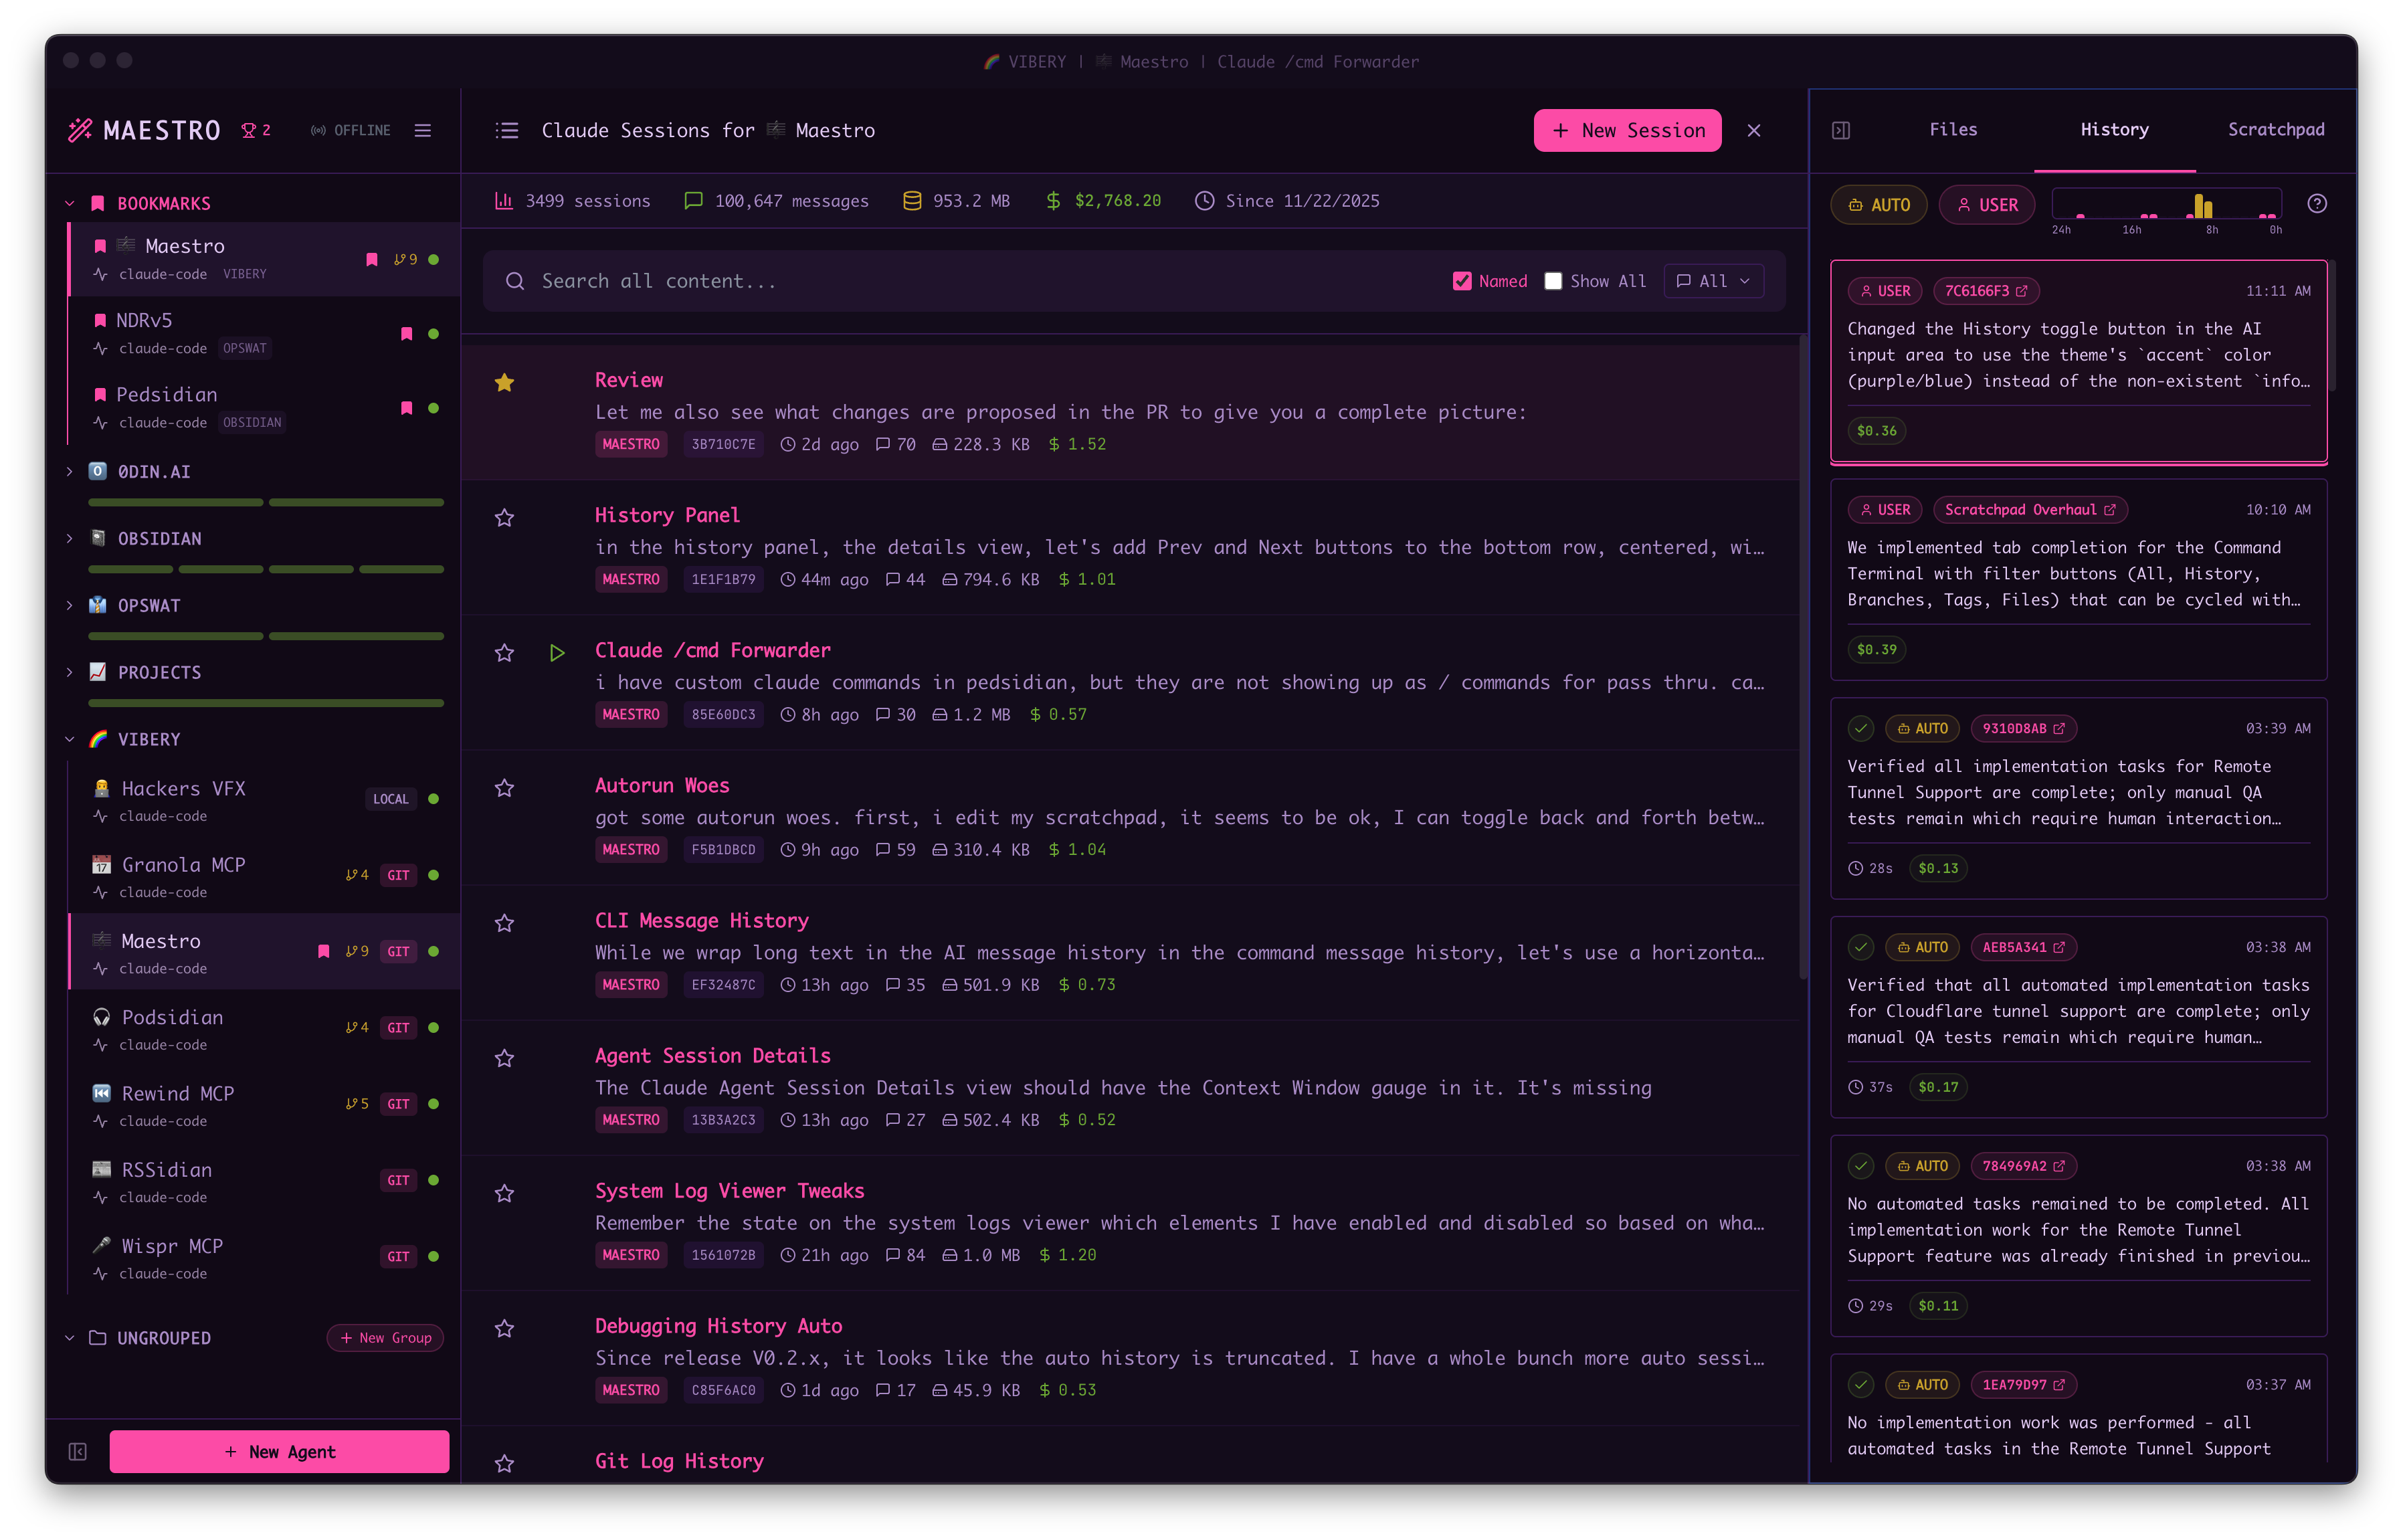2403x1540 pixels.
Task: Click the session list icon in the header
Action: tap(507, 130)
